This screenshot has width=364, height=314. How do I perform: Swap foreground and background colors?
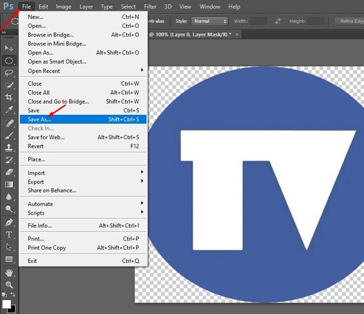(x=13, y=295)
